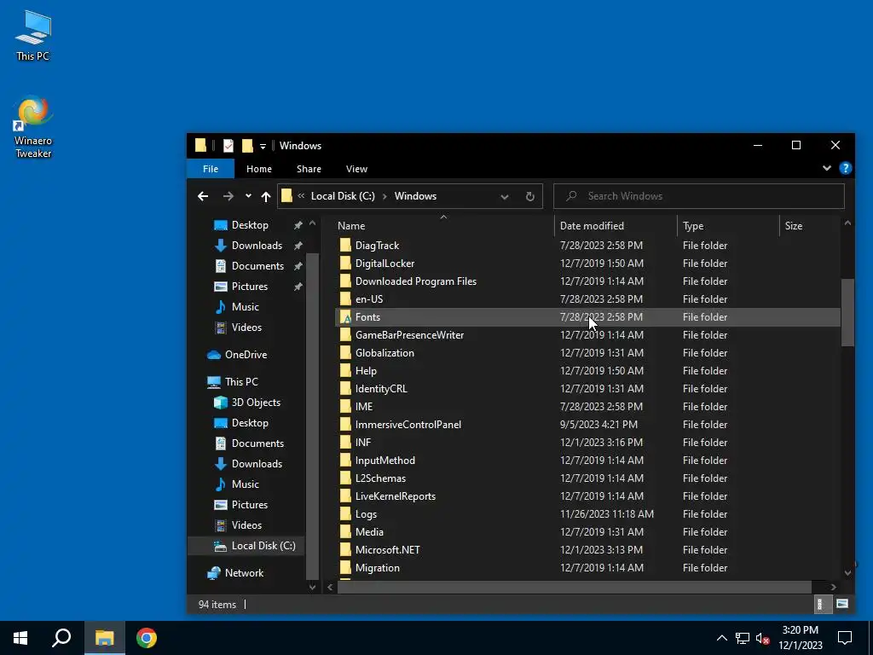This screenshot has width=873, height=655.
Task: Select Desktop in Quick access
Action: coord(250,225)
